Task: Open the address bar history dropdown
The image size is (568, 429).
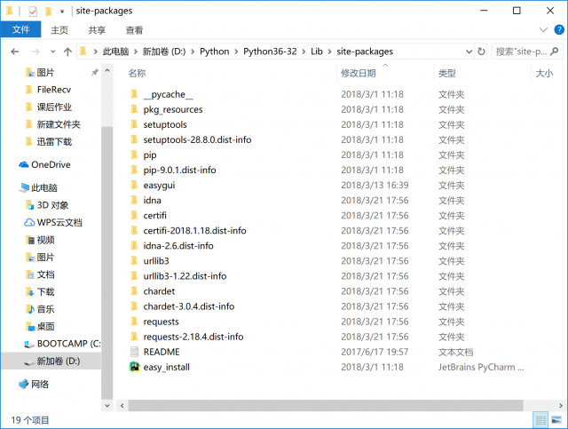Action: point(469,52)
